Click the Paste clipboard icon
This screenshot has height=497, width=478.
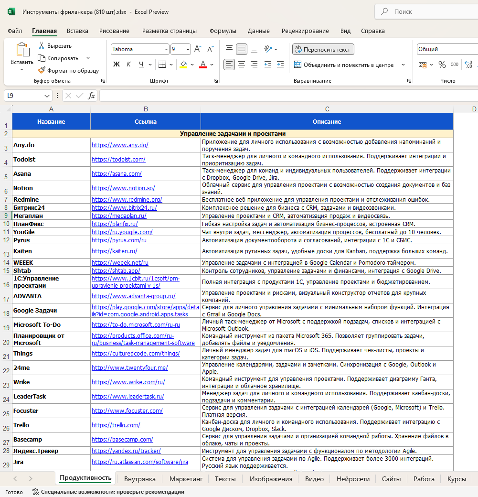22,49
